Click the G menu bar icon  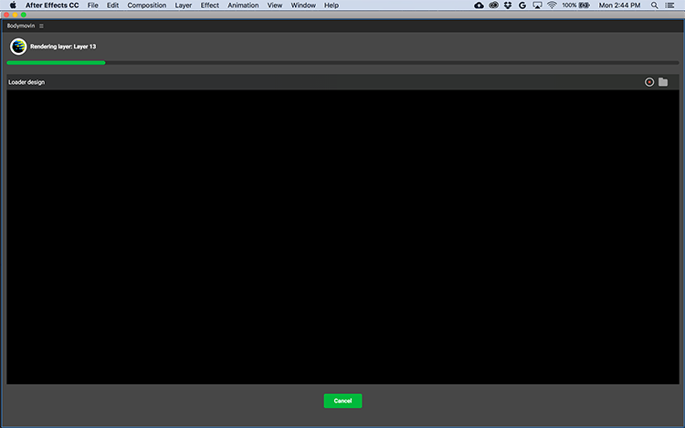(522, 5)
